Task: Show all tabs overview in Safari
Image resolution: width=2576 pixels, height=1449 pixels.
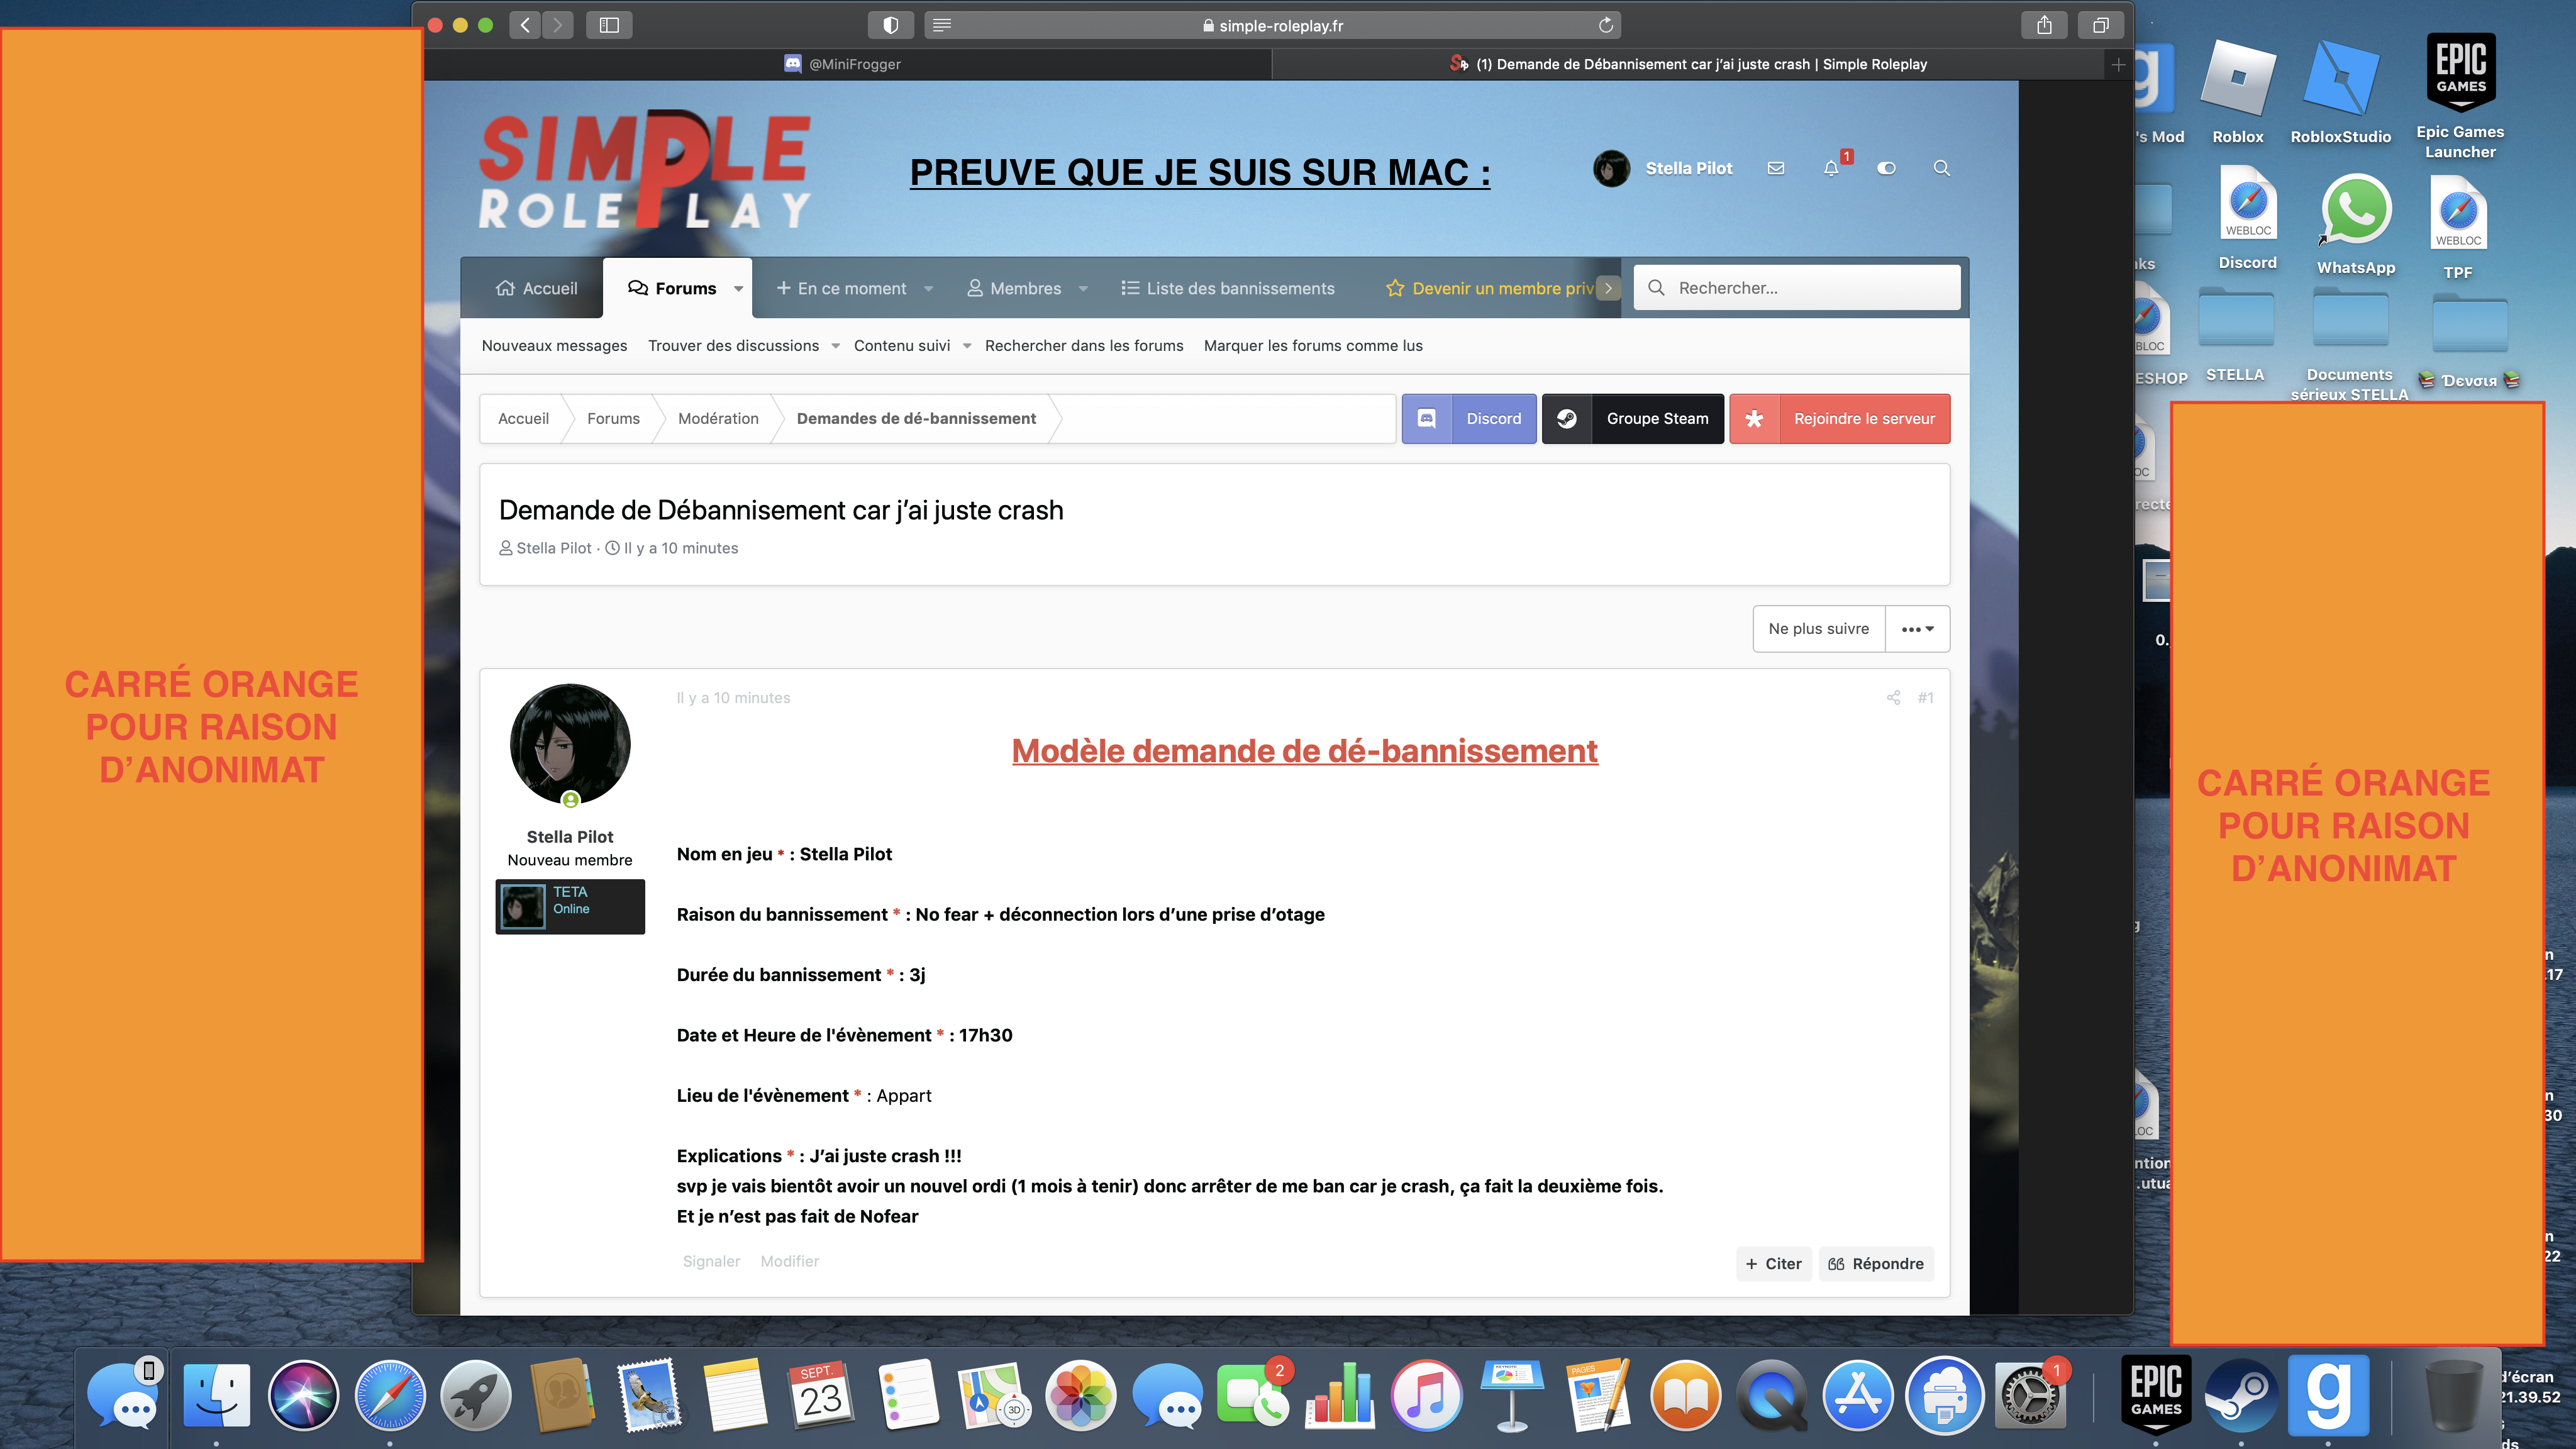Action: point(2100,25)
